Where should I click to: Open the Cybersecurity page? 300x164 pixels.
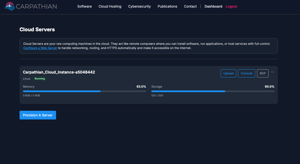139,6
